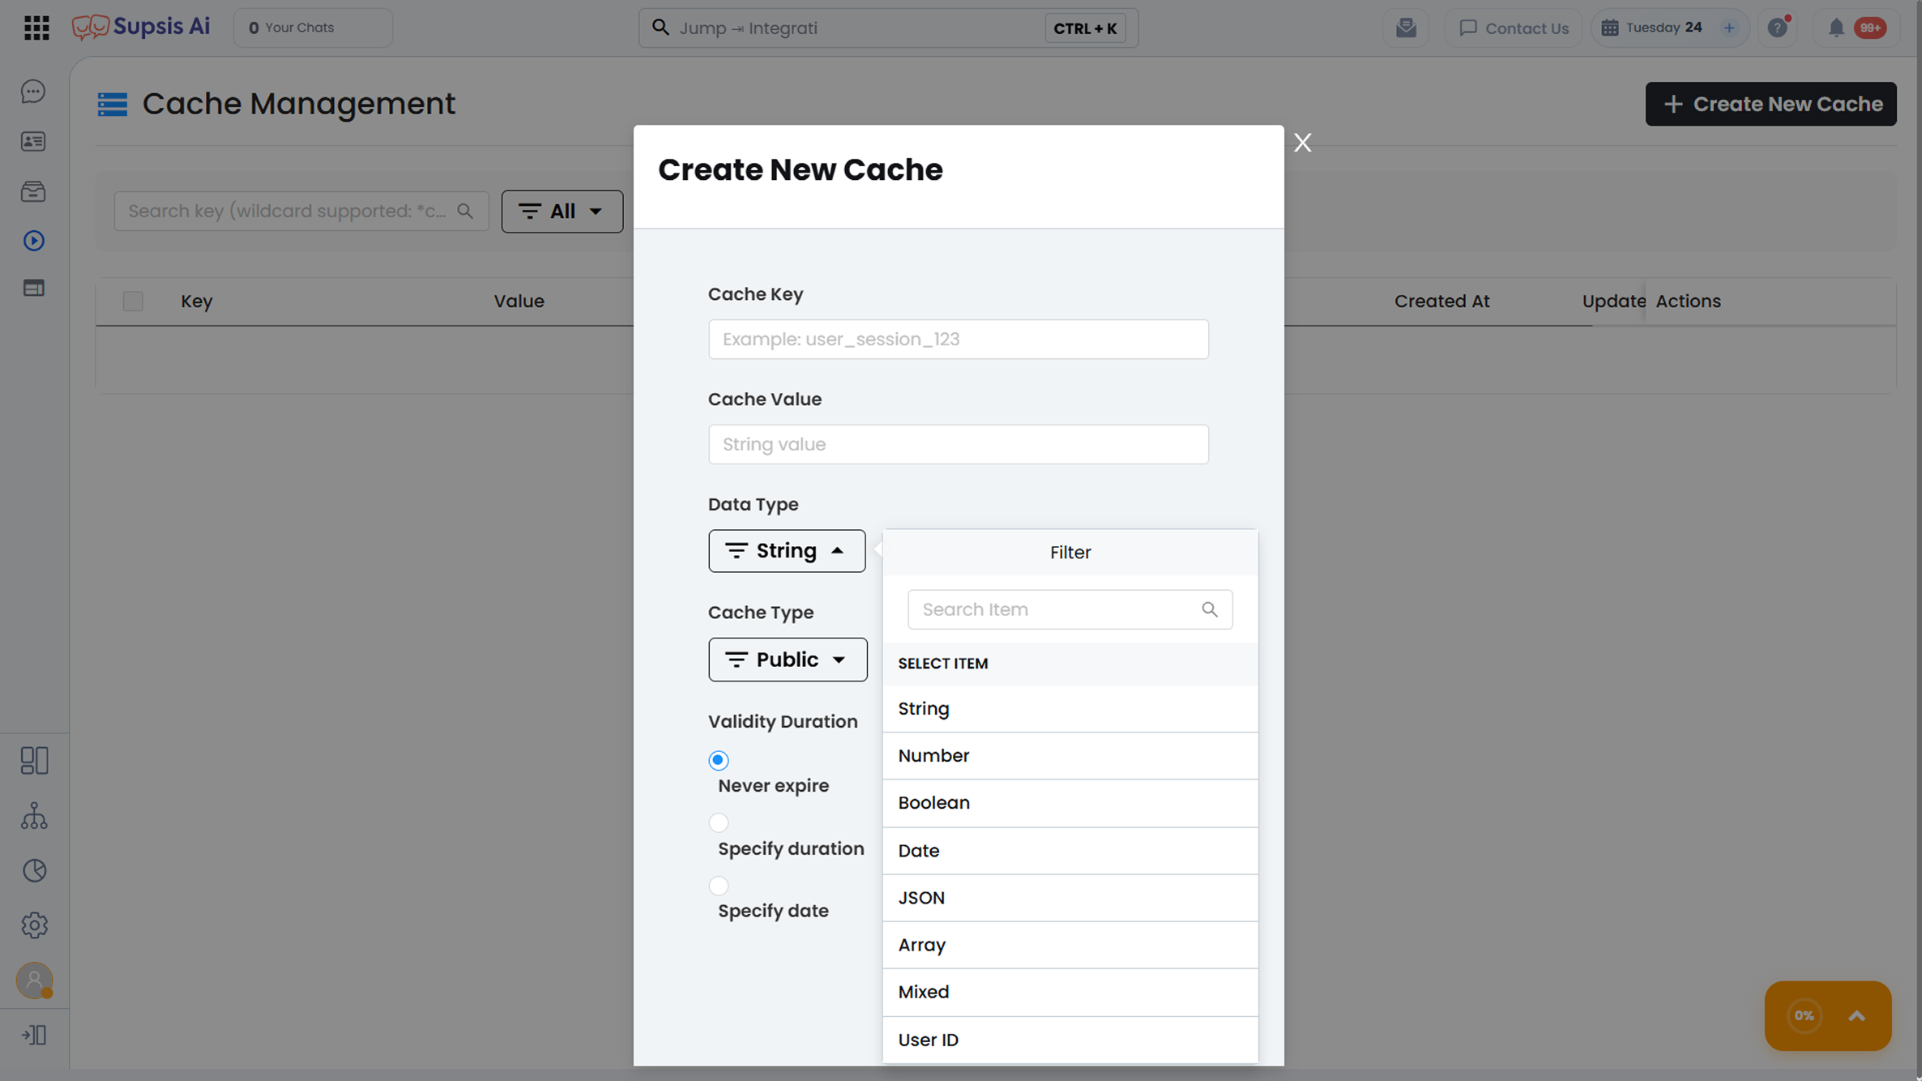Select the Never expire radio button
This screenshot has width=1922, height=1081.
click(x=718, y=760)
